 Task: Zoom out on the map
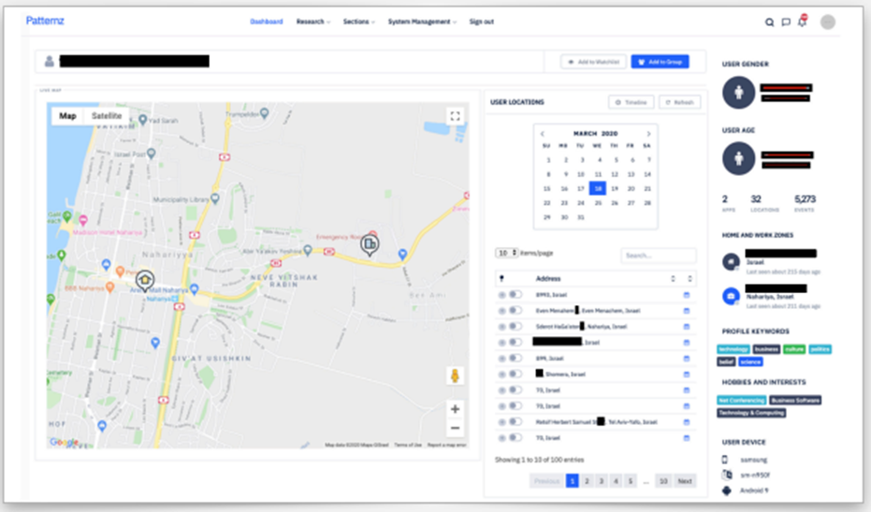455,428
